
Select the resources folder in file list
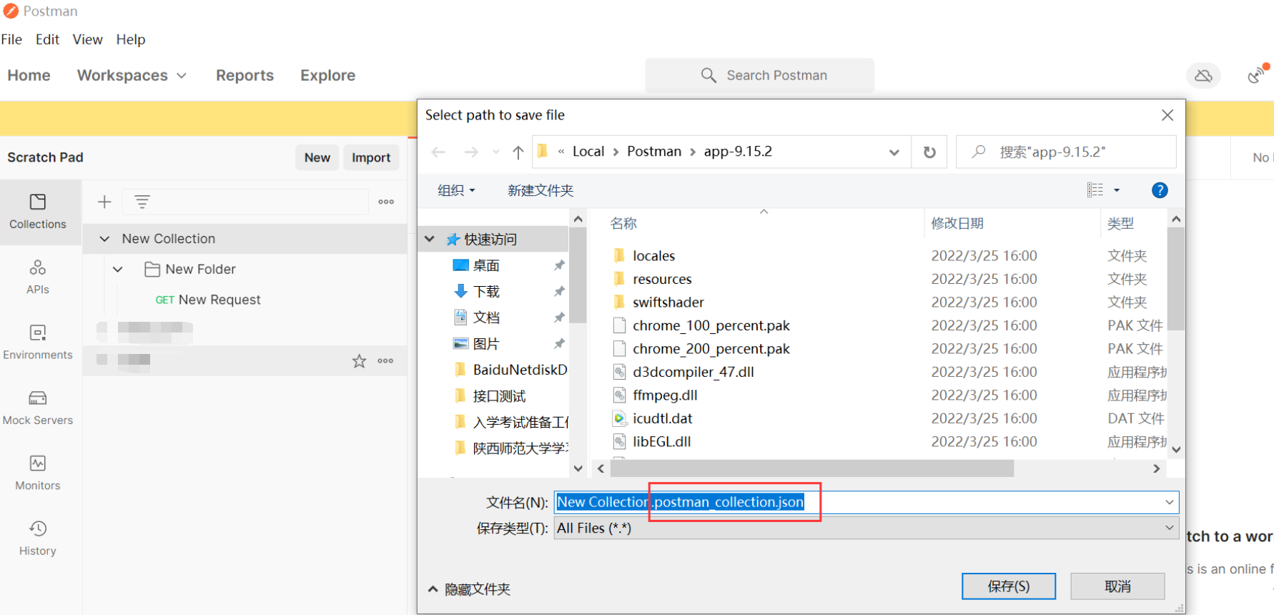(x=662, y=279)
